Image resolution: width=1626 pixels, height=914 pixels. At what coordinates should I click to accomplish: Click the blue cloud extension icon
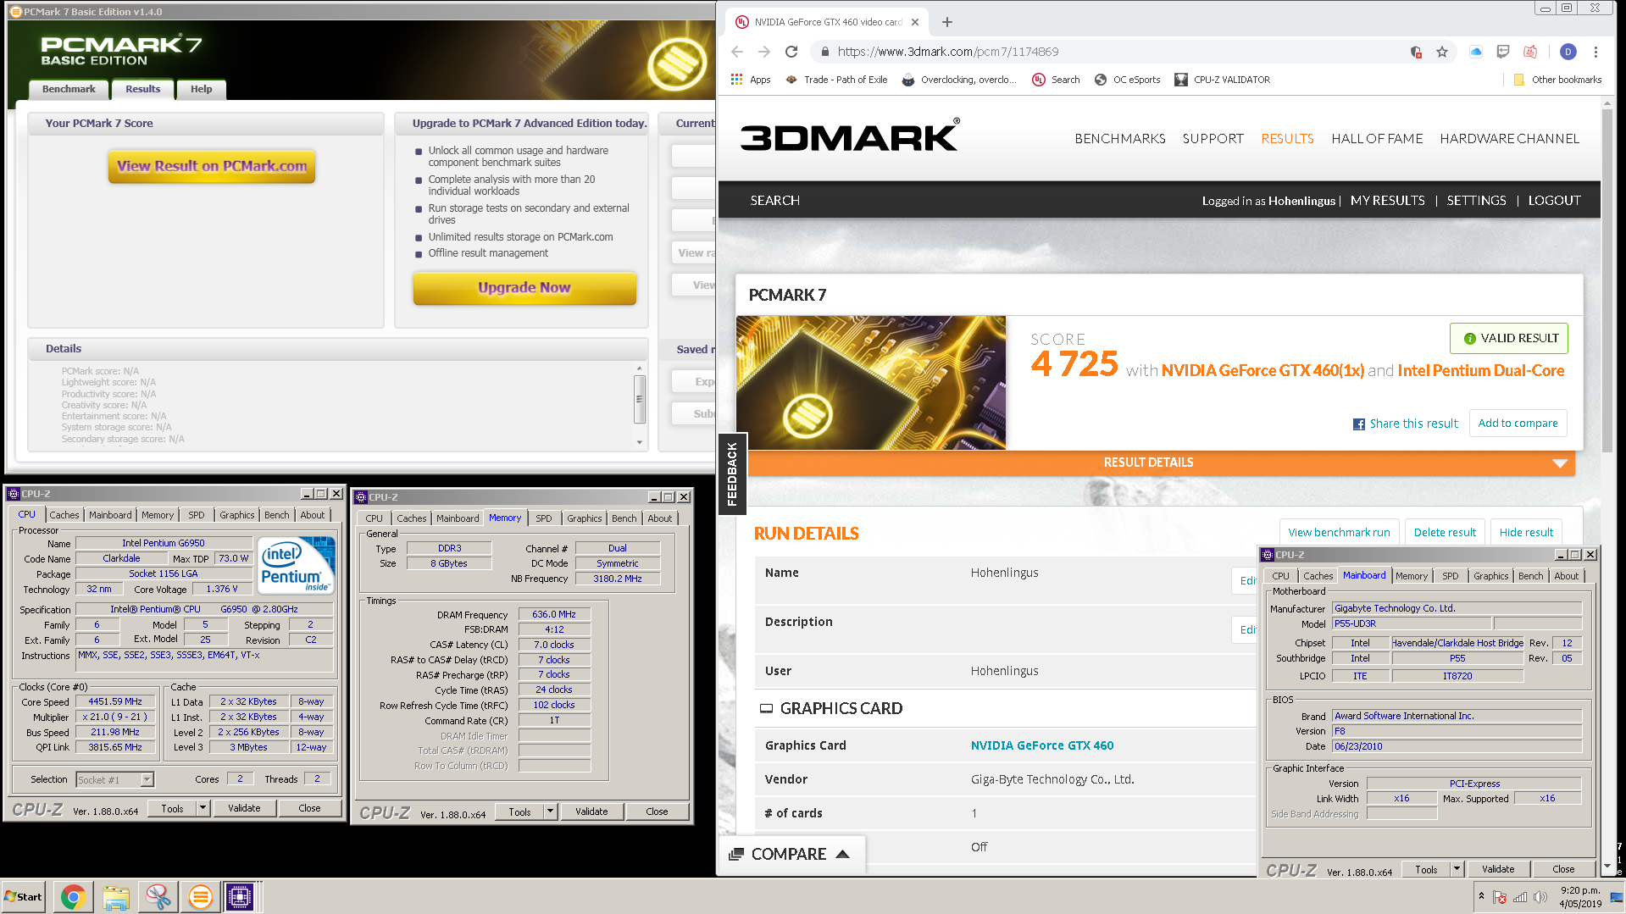pyautogui.click(x=1476, y=52)
